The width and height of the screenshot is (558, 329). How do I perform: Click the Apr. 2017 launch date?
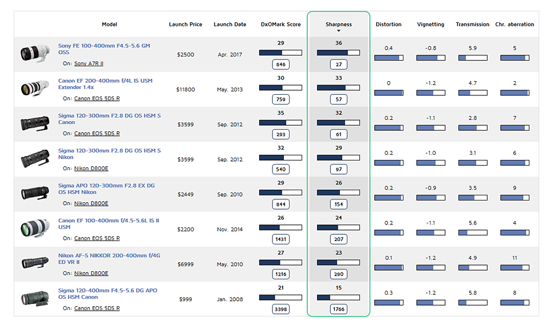coord(230,55)
